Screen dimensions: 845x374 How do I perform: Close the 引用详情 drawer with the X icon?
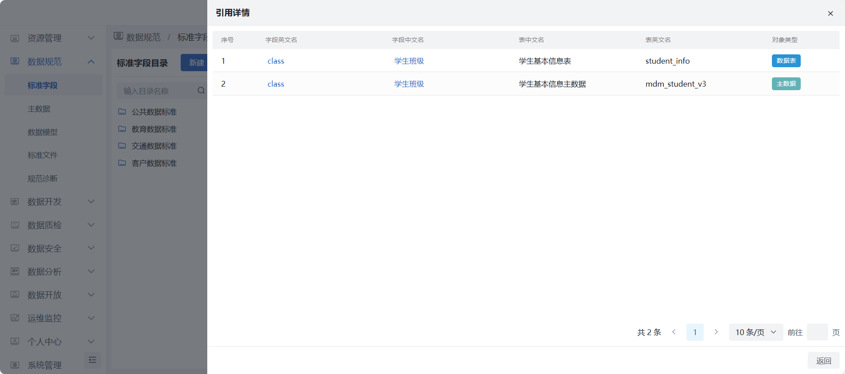coord(830,13)
